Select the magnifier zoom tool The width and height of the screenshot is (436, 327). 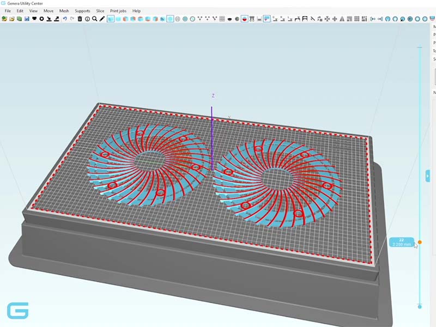coord(94,19)
